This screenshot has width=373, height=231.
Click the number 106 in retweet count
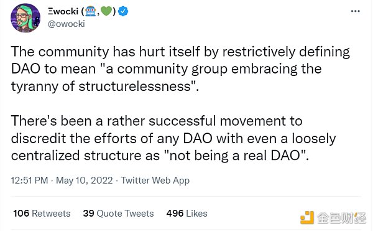(21, 214)
